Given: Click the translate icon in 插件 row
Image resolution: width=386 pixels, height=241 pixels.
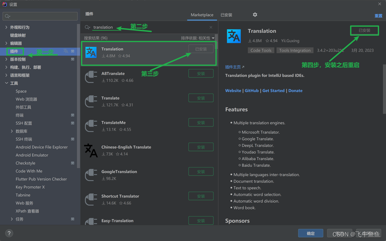Looking at the screenshot, I should pyautogui.click(x=66, y=51).
